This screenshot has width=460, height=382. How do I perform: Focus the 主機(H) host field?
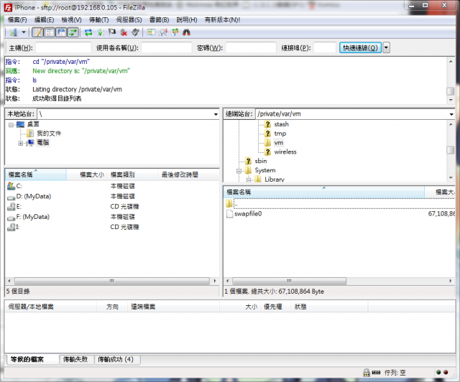tap(63, 47)
